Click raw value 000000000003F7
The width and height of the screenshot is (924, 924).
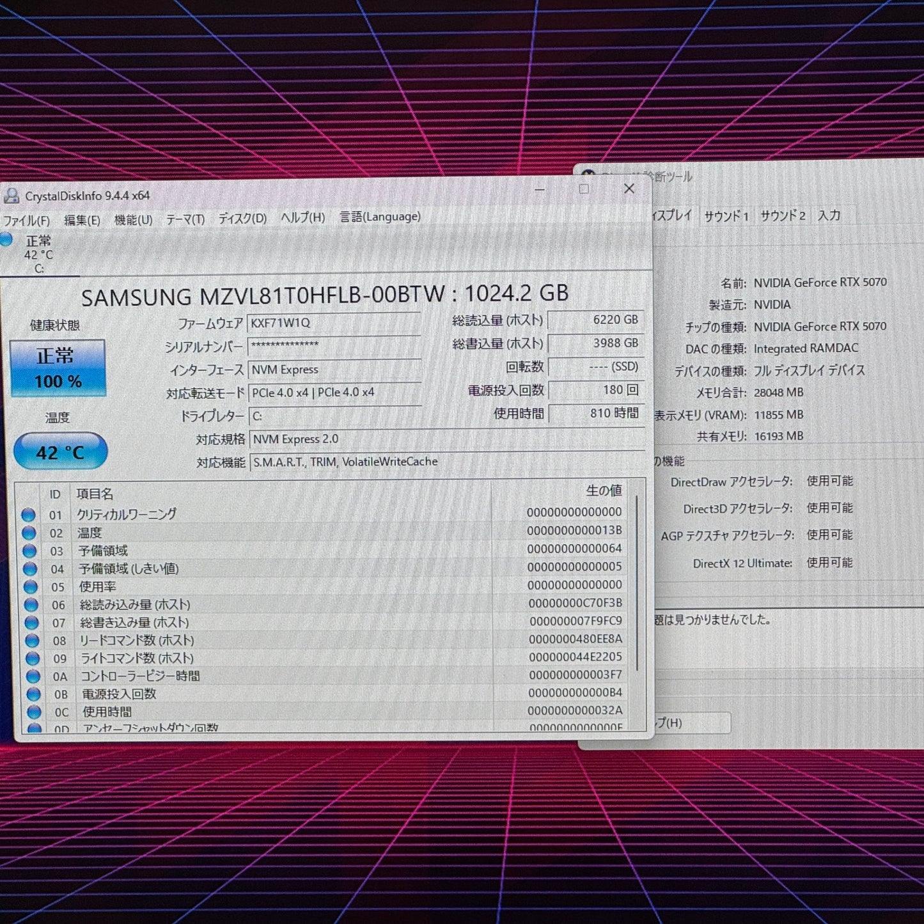576,674
